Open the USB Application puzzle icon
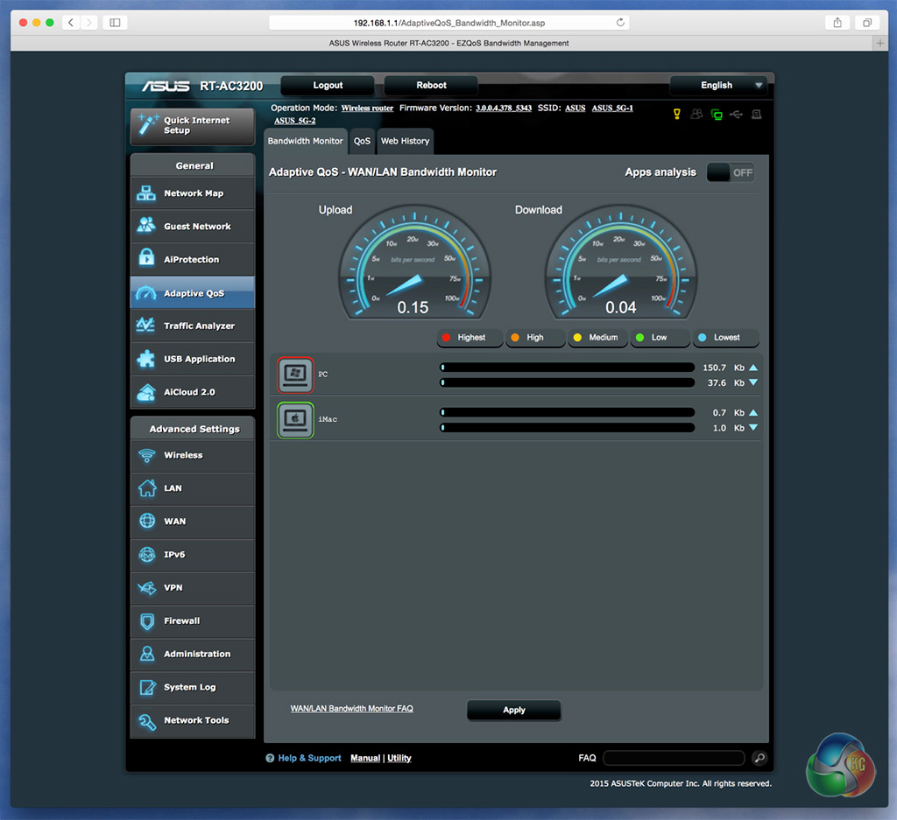The width and height of the screenshot is (897, 820). [x=146, y=359]
